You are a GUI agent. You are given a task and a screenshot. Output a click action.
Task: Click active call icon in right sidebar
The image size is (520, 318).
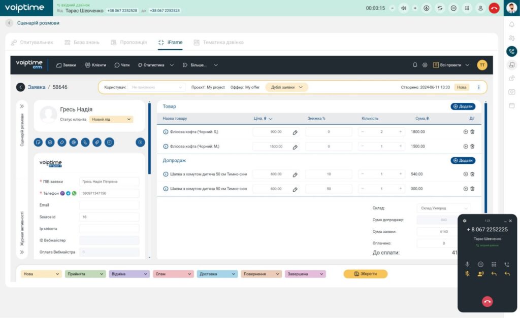point(512,51)
